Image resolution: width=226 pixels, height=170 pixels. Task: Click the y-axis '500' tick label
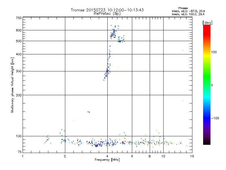[x=19, y=41]
